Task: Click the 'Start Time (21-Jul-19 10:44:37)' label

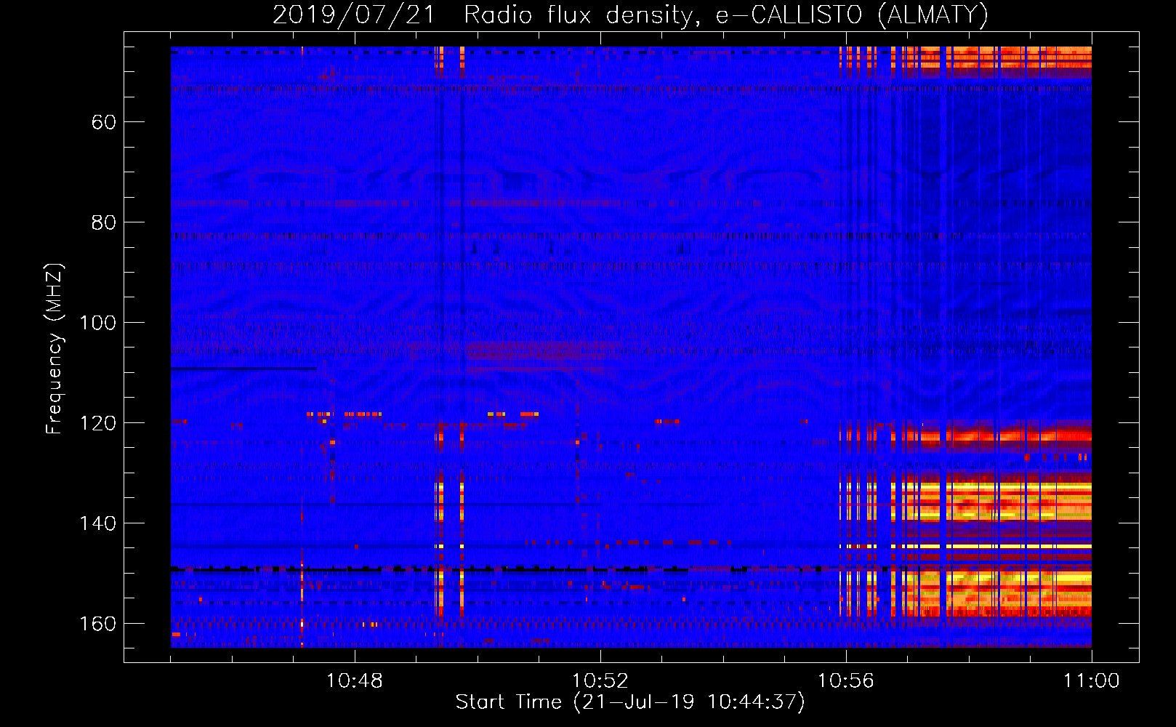Action: point(630,702)
